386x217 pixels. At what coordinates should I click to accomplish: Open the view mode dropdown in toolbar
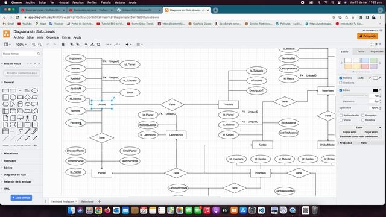pos(7,45)
